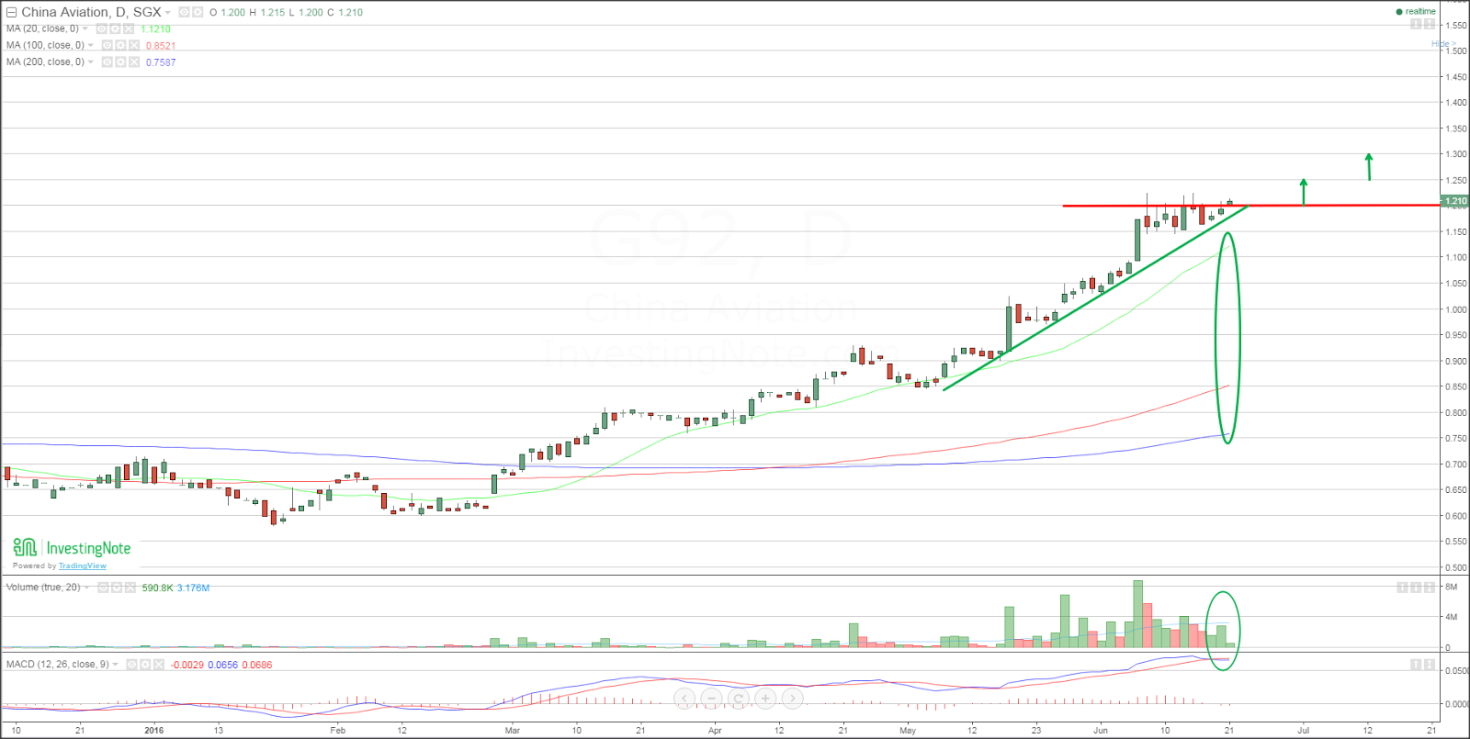Click the MA 100 value 0.8521
Screen dimensions: 1470x739
coord(161,46)
